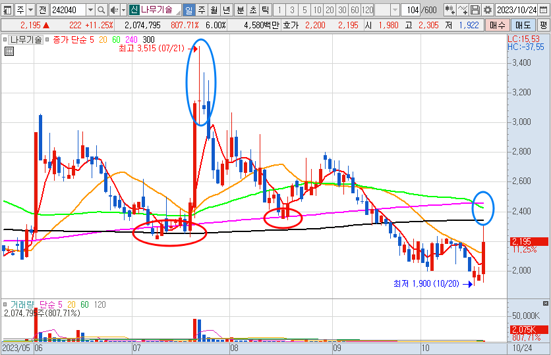Screen dimensions: 551x355
Task: Click the black moving average 300 label
Action: (x=148, y=39)
